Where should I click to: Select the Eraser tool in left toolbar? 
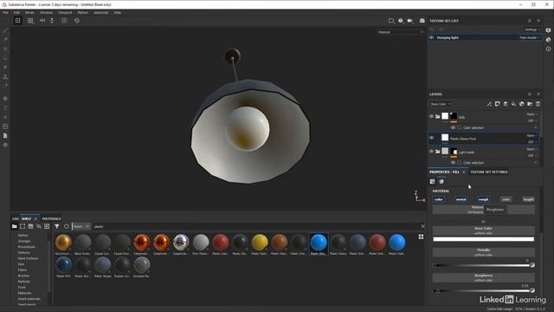pos(5,40)
